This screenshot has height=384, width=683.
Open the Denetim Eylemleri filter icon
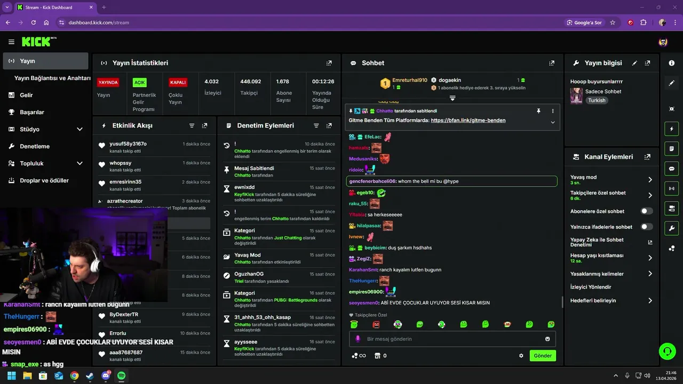pos(316,126)
